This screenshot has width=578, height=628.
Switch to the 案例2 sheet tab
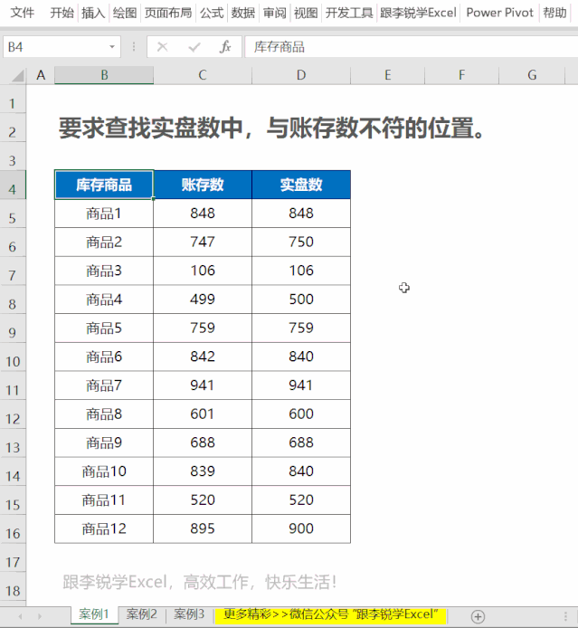click(x=142, y=614)
